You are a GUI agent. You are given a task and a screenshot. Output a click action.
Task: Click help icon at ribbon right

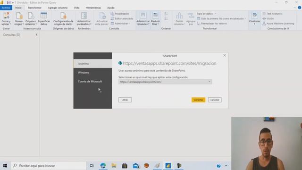tap(300, 8)
